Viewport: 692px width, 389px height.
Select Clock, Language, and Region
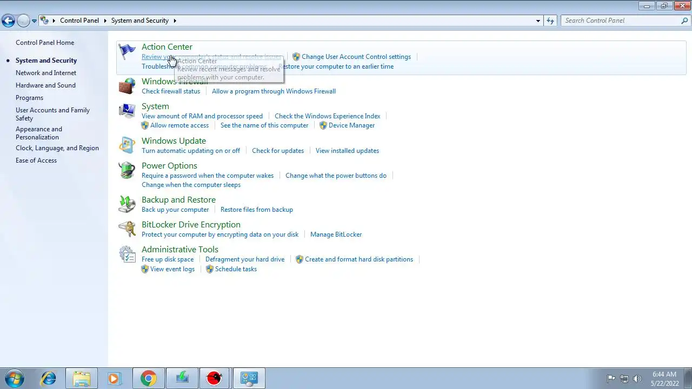[x=57, y=148]
